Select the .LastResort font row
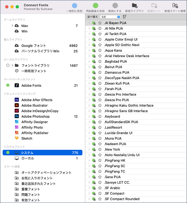The height and width of the screenshot is (203, 187). click(136, 127)
